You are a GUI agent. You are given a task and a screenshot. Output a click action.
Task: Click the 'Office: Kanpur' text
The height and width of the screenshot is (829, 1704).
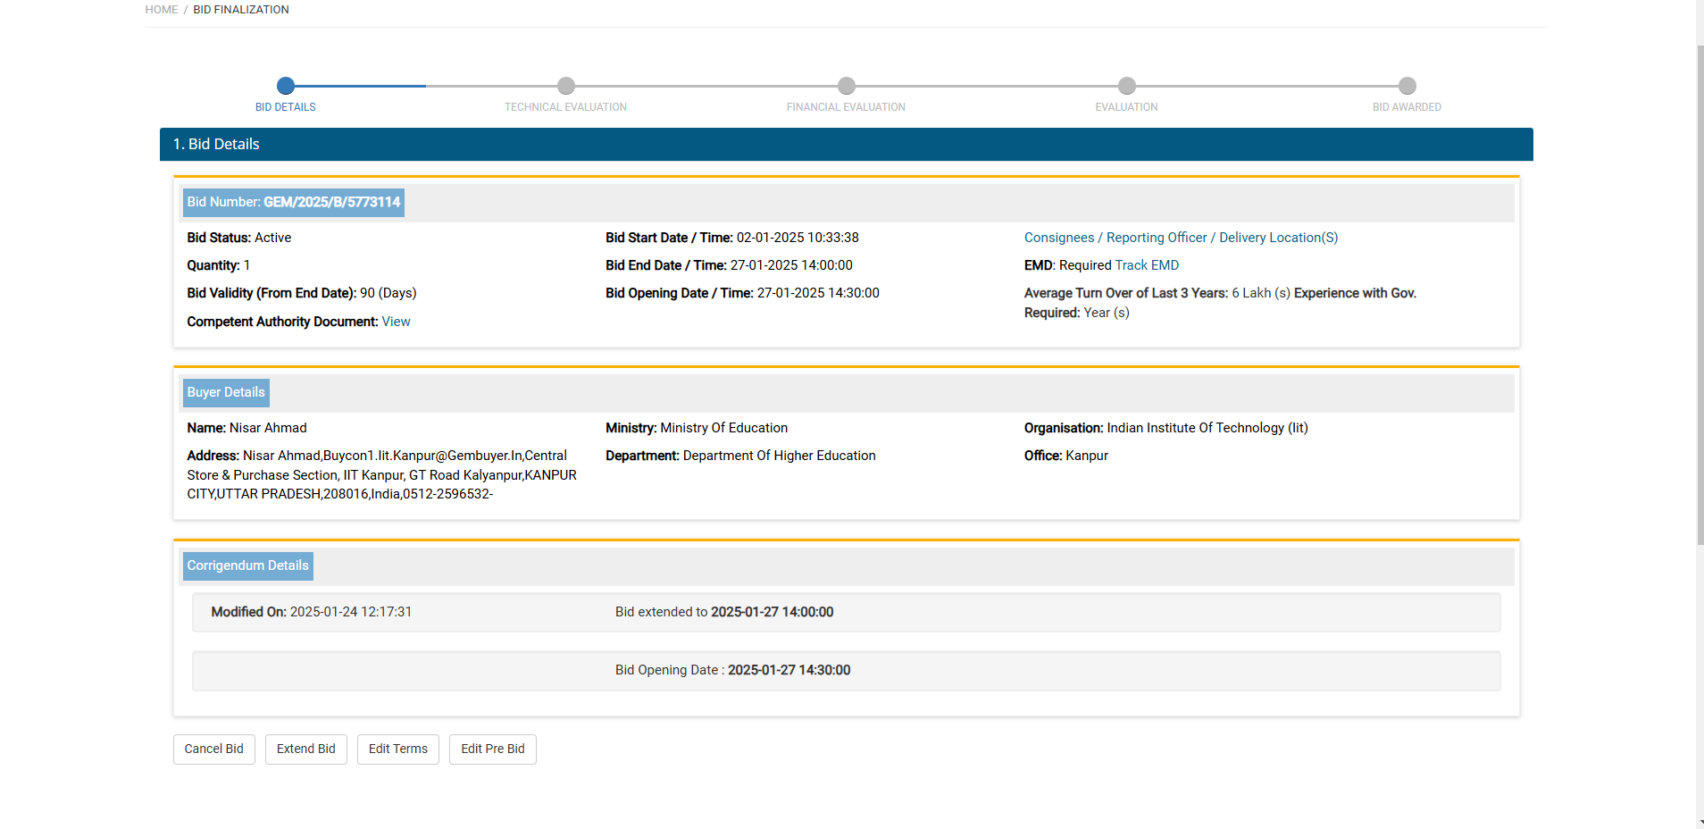pos(1066,456)
